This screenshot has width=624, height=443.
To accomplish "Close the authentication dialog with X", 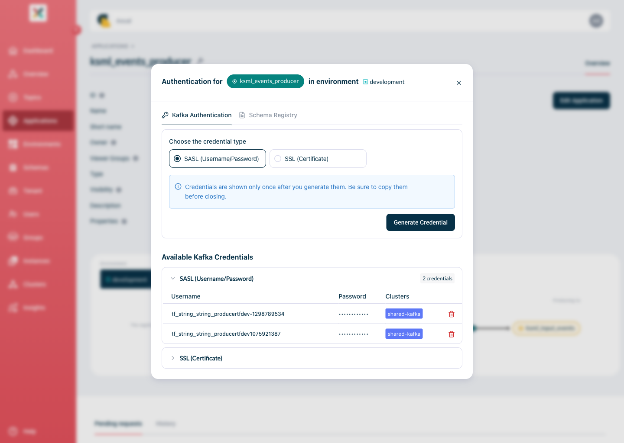I will click(459, 83).
